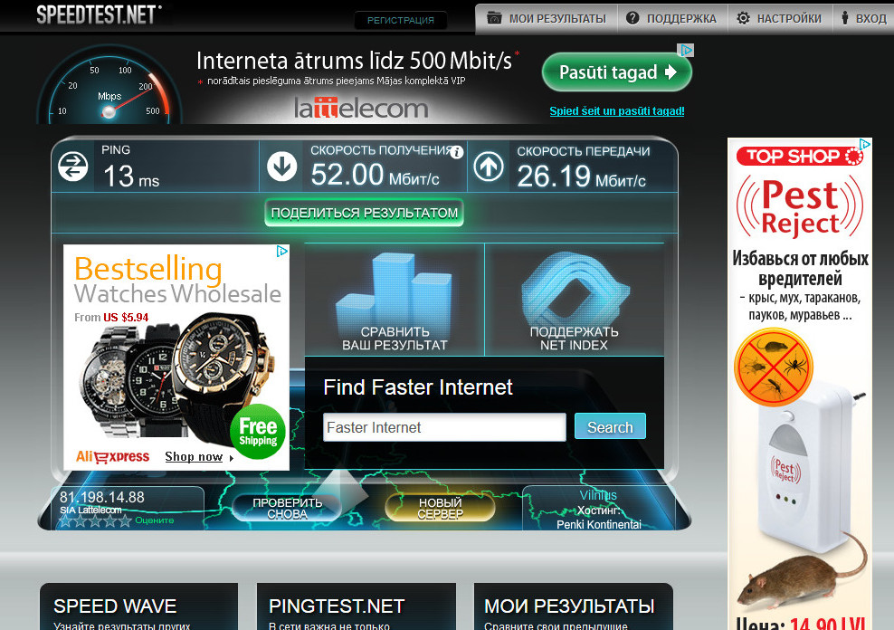Open the ВХОД menu tab
The height and width of the screenshot is (630, 894).
[x=863, y=19]
